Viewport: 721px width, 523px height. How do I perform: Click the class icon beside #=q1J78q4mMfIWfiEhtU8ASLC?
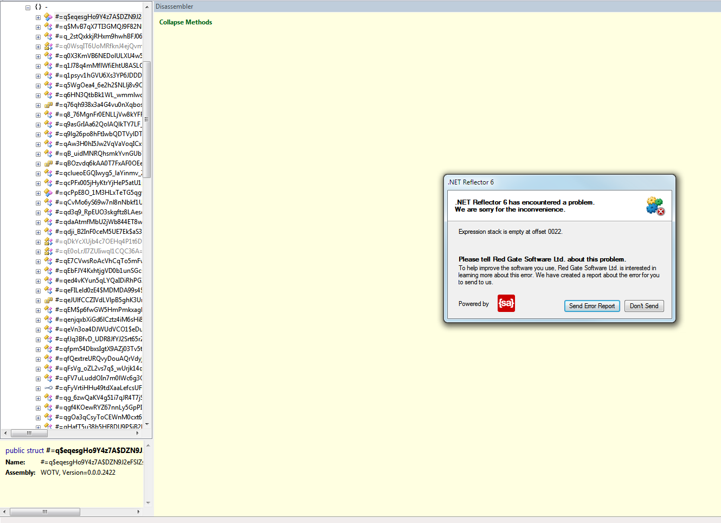coord(48,66)
